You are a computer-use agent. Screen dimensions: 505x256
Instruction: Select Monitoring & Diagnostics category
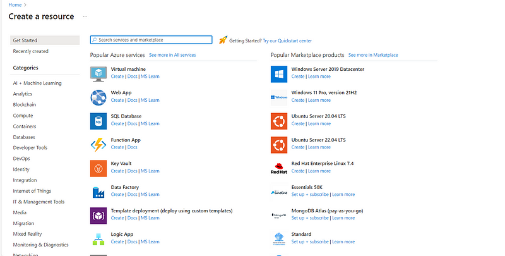point(40,245)
